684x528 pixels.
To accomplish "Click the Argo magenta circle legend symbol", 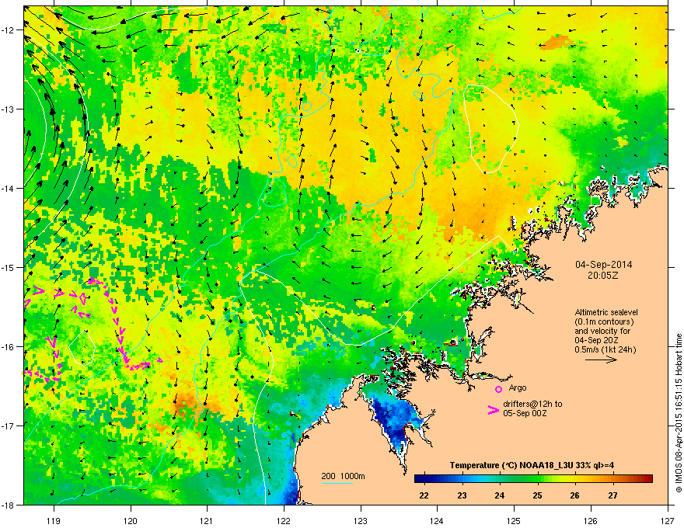I will [x=498, y=389].
